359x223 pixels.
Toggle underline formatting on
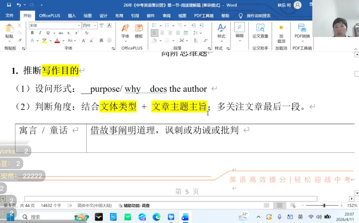[x=48, y=33]
